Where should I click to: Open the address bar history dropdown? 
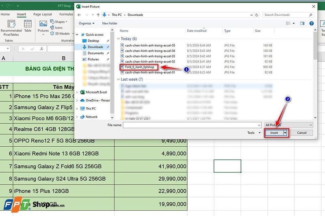coord(251,15)
